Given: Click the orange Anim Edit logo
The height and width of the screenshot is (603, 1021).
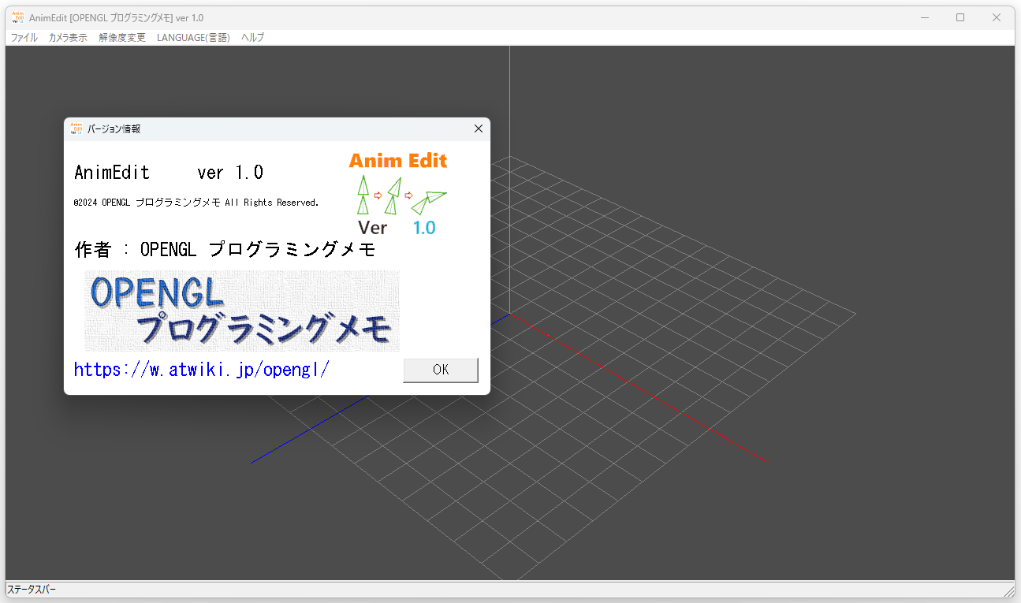Looking at the screenshot, I should 397,160.
